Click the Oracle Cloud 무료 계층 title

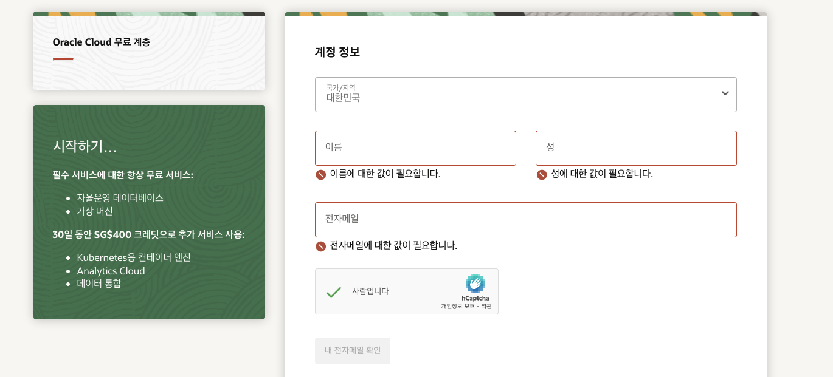point(102,42)
